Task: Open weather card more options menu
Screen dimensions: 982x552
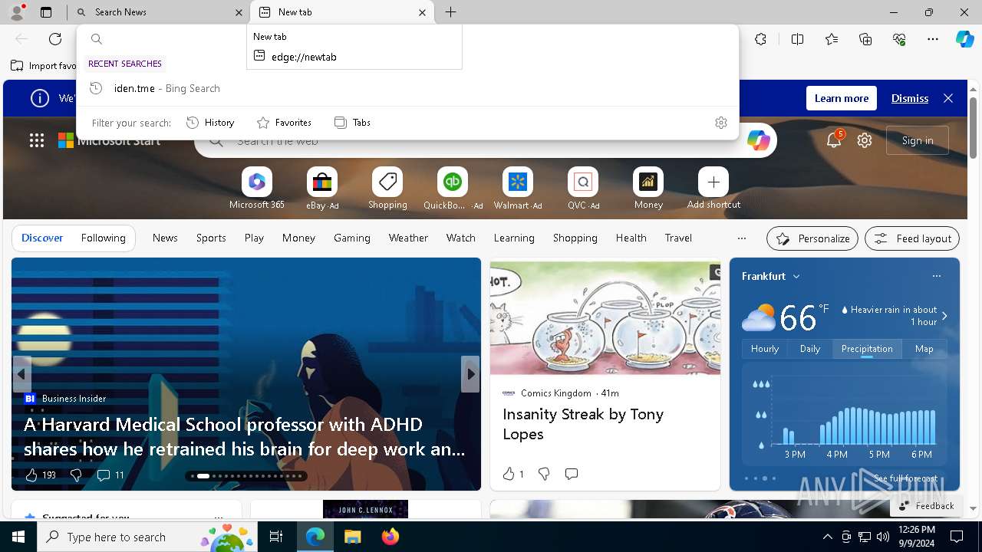Action: tap(936, 276)
